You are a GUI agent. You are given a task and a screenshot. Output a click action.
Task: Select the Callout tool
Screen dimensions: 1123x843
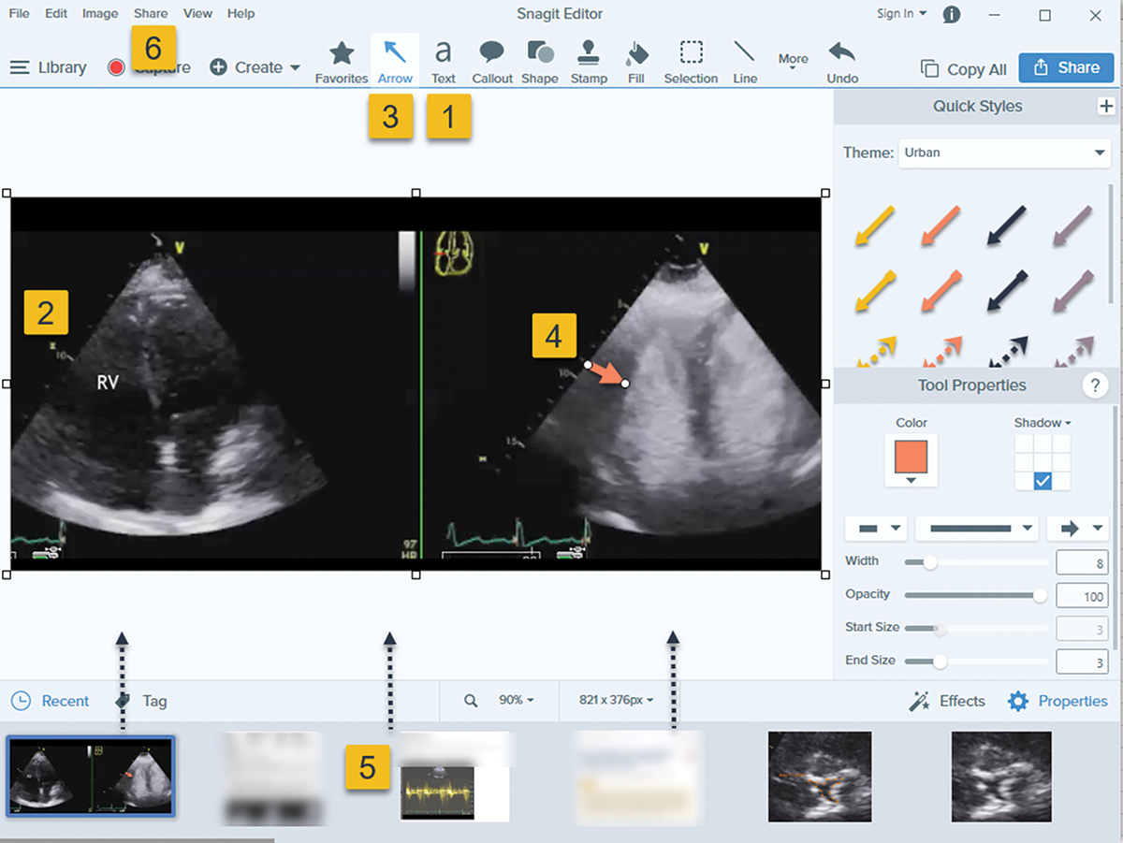pos(492,62)
